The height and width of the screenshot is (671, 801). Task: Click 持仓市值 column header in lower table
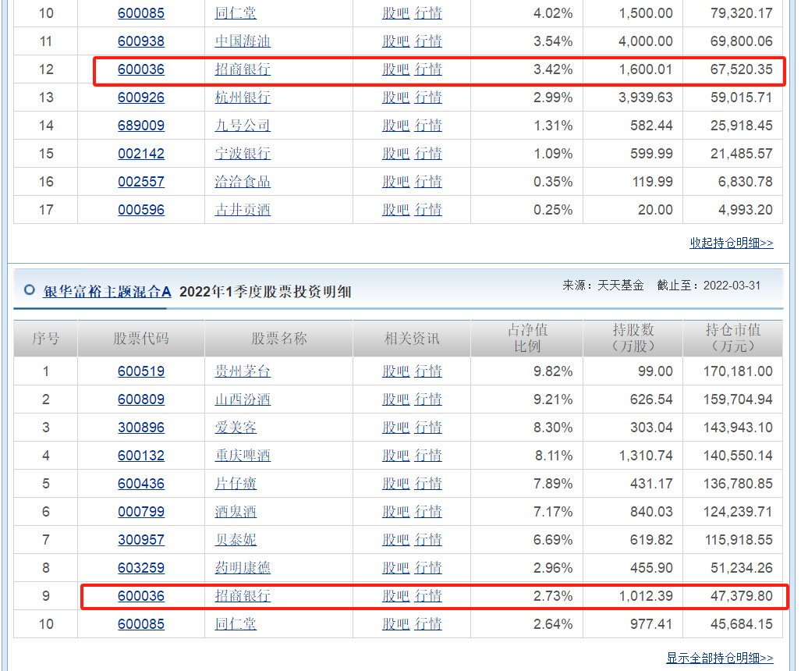pyautogui.click(x=733, y=339)
